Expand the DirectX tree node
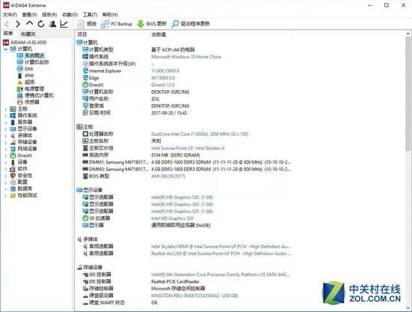Viewport: 412px width, 312px height. pos(6,155)
